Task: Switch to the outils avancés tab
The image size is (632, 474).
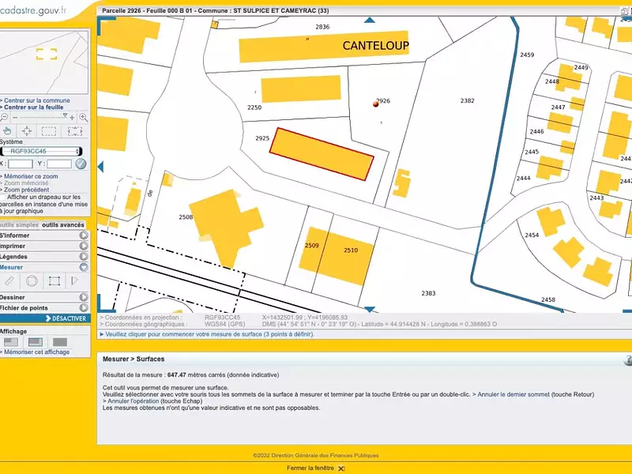Action: [63, 225]
